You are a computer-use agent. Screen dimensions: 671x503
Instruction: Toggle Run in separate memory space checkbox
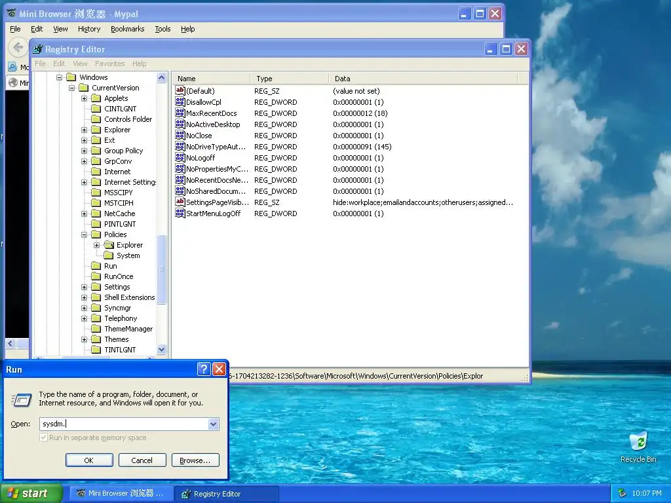[x=43, y=438]
